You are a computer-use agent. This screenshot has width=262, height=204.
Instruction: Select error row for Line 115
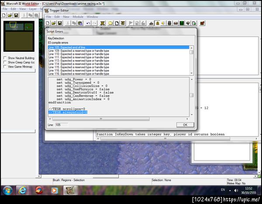(118, 67)
